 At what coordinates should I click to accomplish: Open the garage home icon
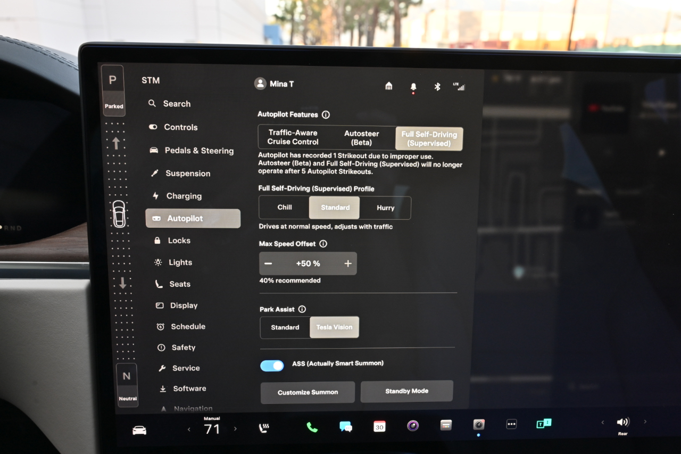point(389,86)
